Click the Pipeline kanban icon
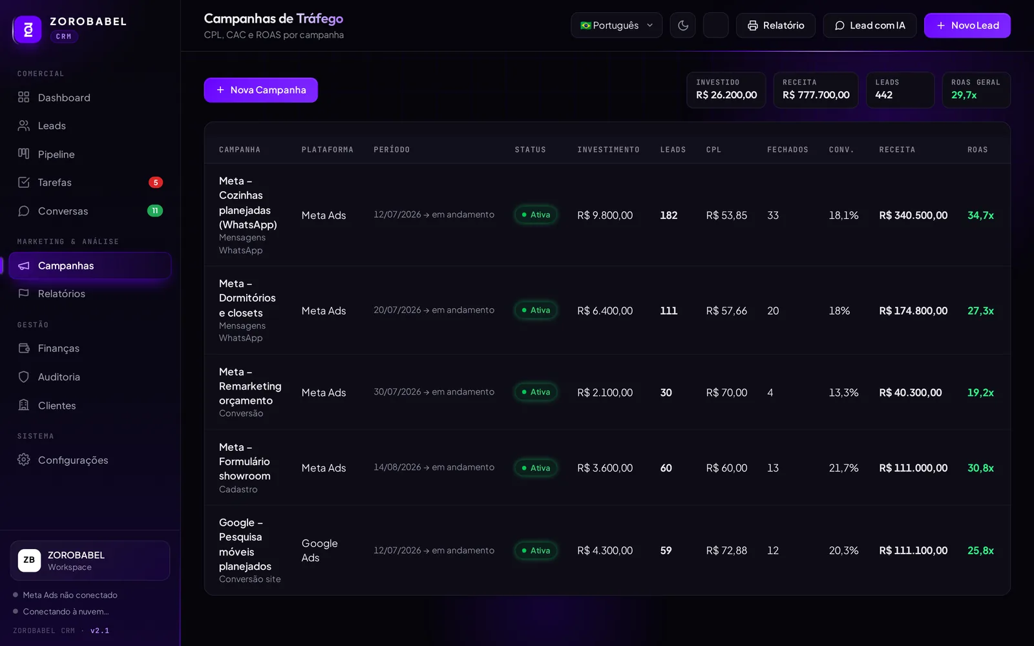This screenshot has width=1034, height=646. coord(24,154)
